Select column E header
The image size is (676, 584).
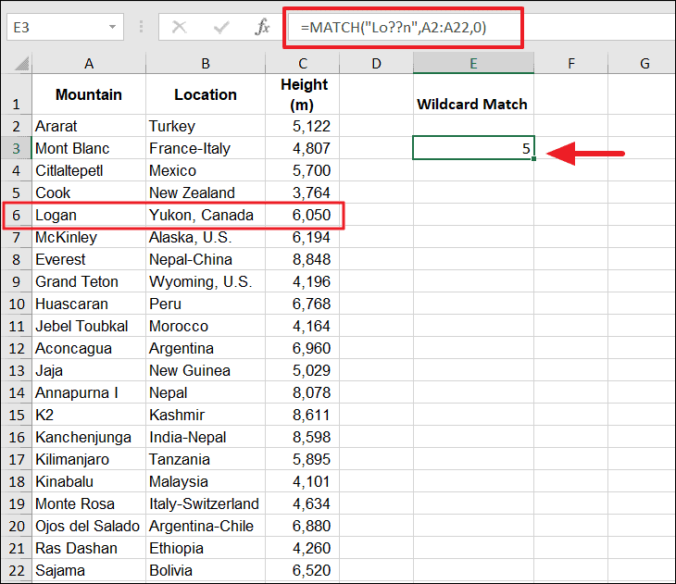(x=473, y=64)
